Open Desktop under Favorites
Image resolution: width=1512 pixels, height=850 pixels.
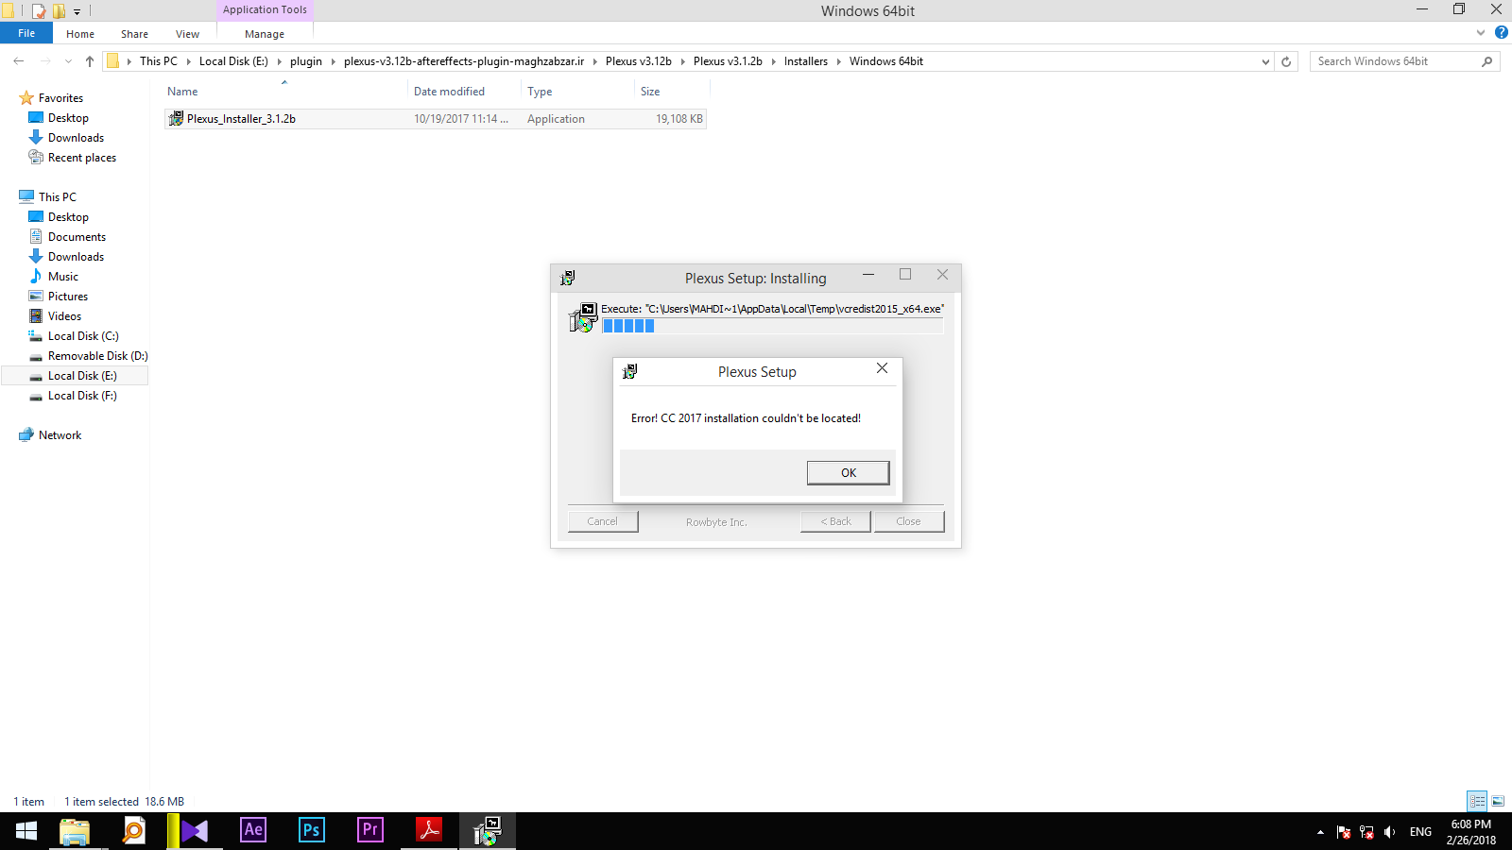(68, 118)
